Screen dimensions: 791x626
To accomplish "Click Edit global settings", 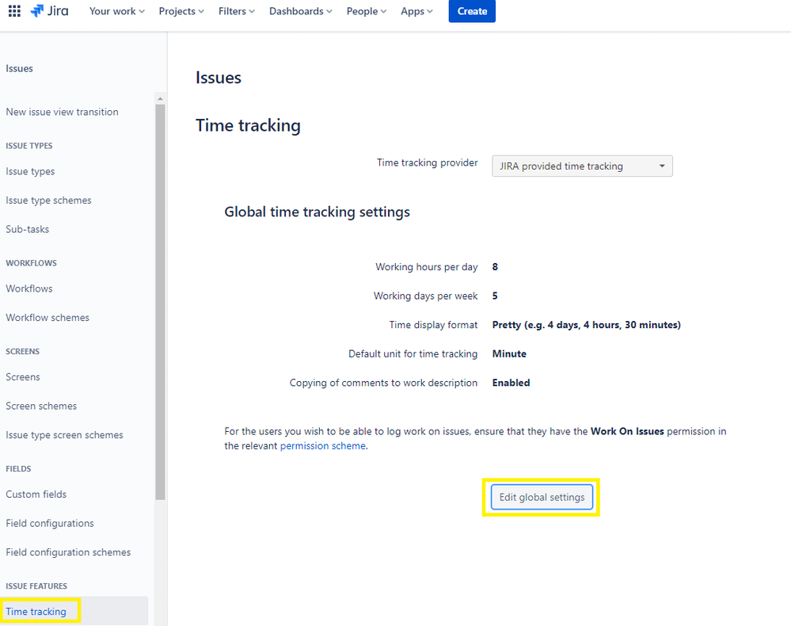I will [542, 497].
